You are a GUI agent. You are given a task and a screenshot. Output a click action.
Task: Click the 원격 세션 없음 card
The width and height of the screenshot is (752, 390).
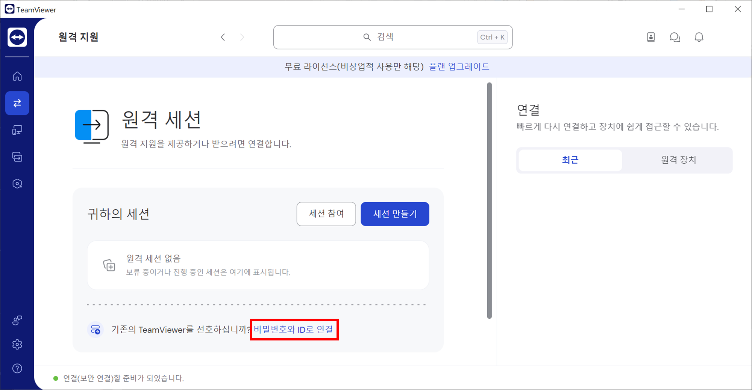point(258,265)
